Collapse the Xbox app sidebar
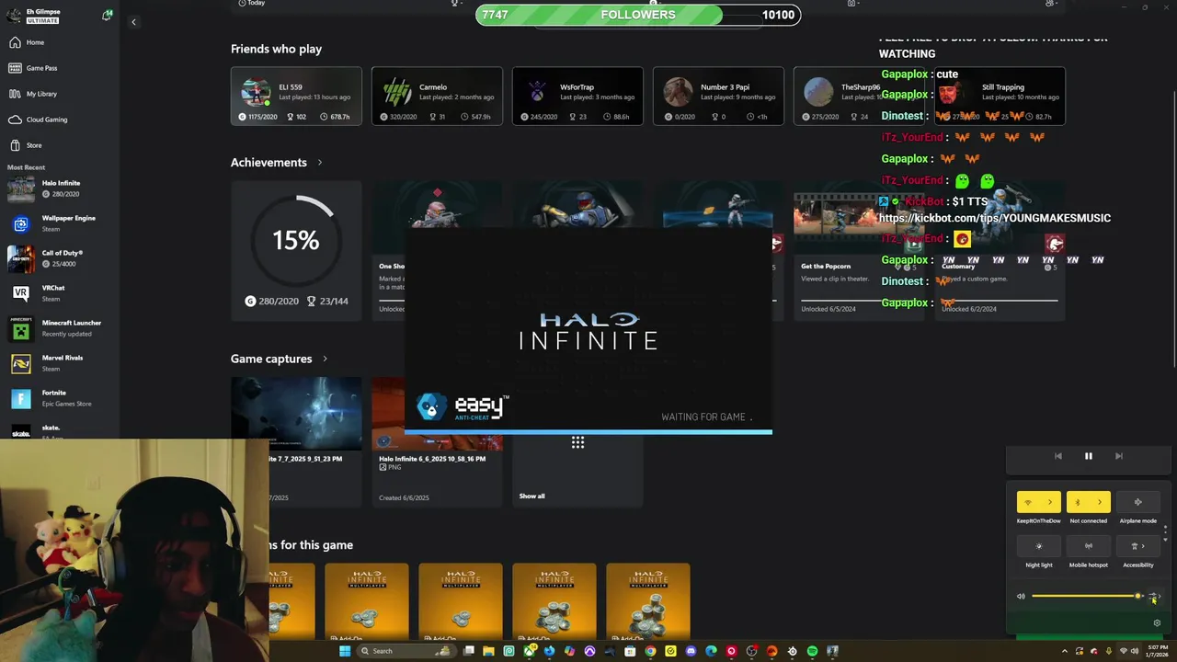This screenshot has width=1177, height=662. pos(133,22)
